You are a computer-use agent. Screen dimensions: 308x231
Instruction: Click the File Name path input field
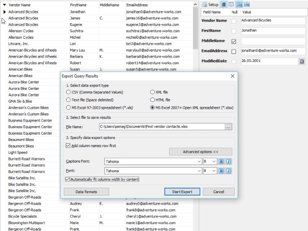click(162, 127)
